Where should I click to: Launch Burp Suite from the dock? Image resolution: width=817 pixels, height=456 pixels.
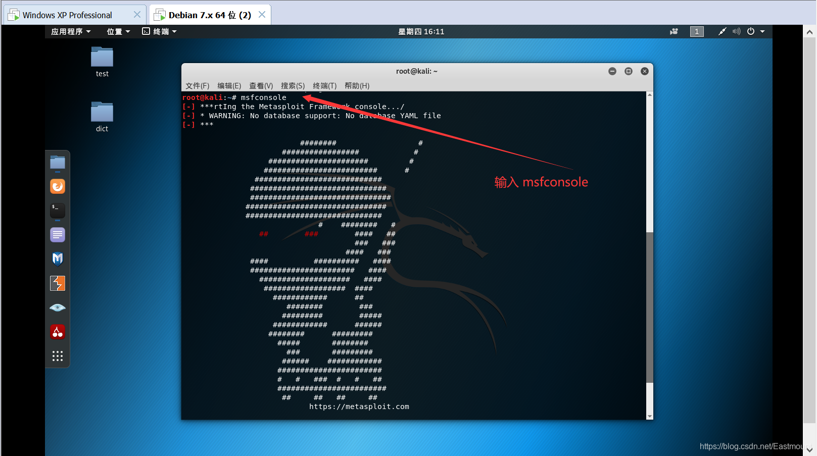[x=58, y=283]
